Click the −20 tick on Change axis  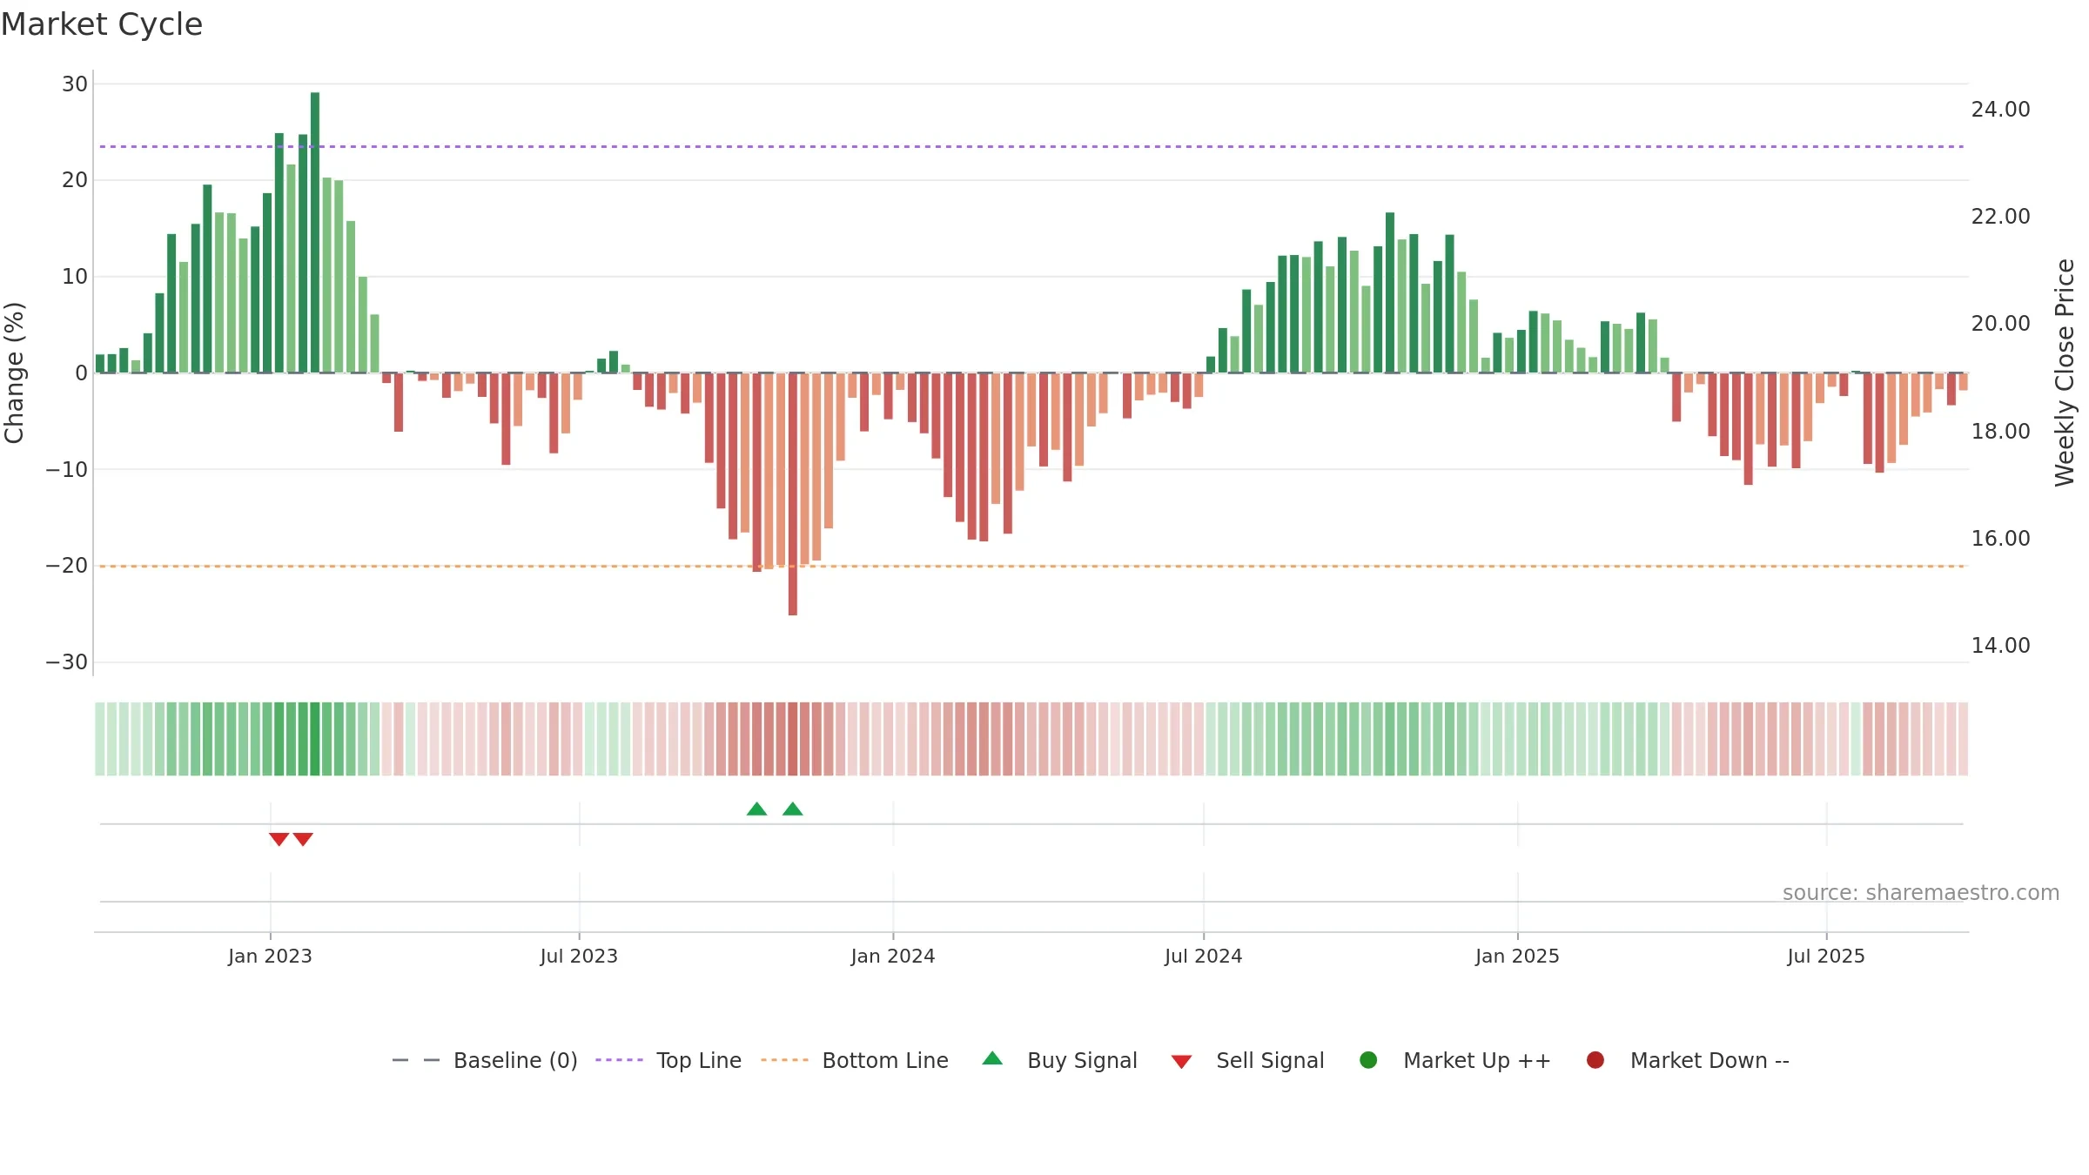click(67, 566)
